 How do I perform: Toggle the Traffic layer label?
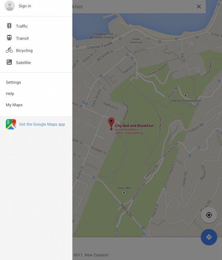(22, 26)
